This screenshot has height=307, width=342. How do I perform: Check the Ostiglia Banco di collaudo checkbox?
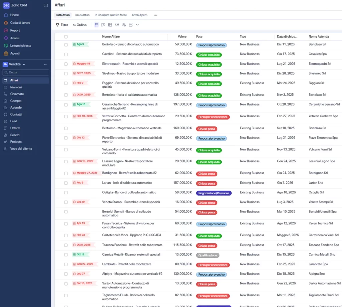pyautogui.click(x=66, y=193)
